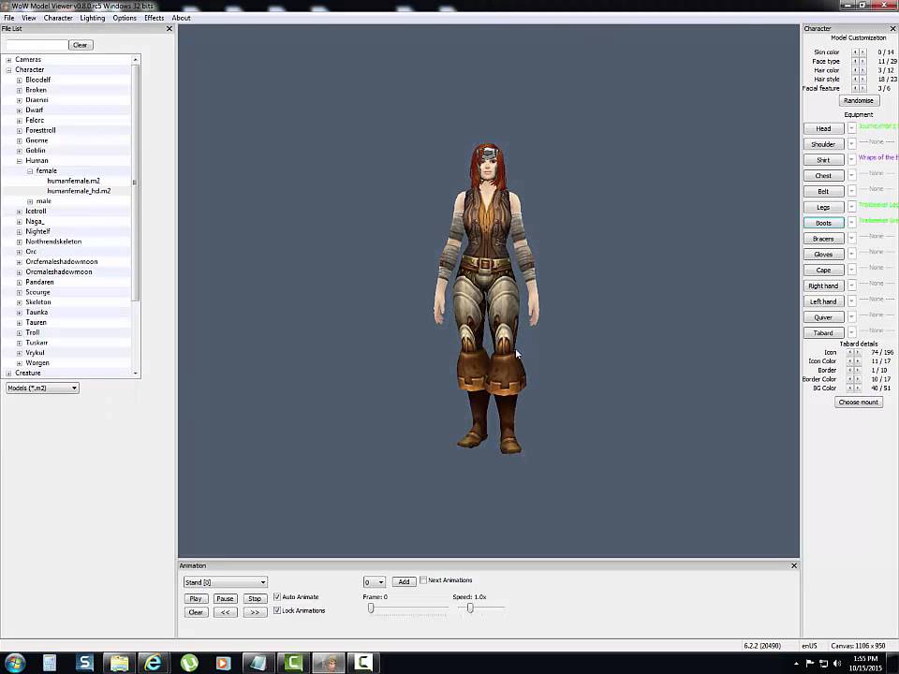This screenshot has width=899, height=674.
Task: Click next Hair style arrow
Action: coord(862,79)
